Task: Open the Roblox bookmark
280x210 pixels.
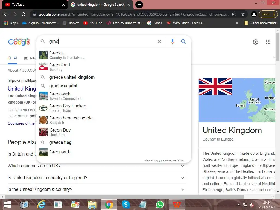Action: coord(71,23)
